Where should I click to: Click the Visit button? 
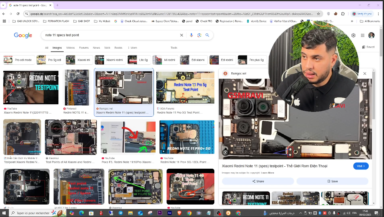361,166
